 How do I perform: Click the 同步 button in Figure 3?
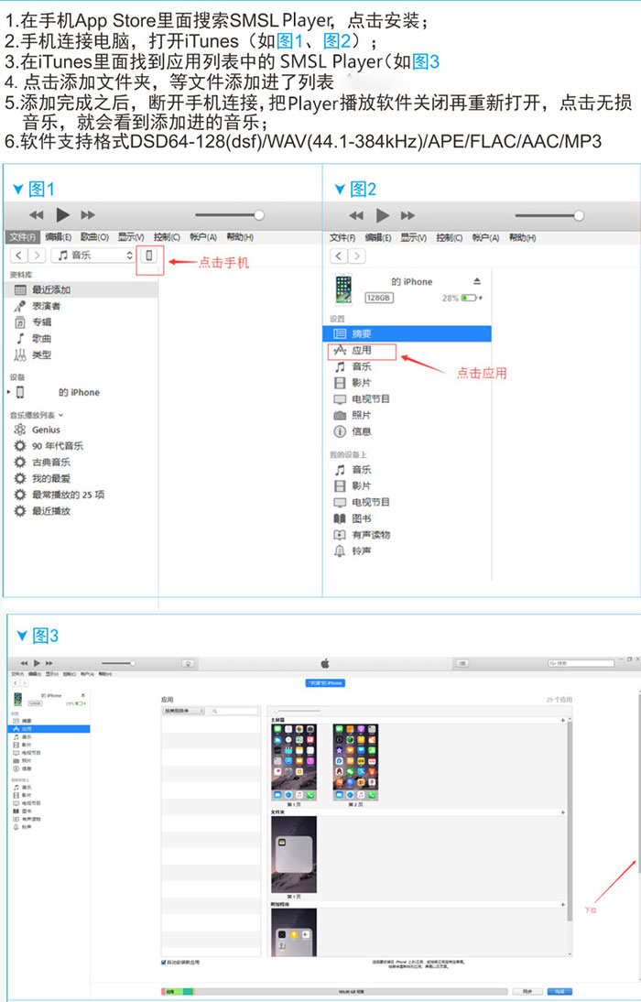pos(527,991)
